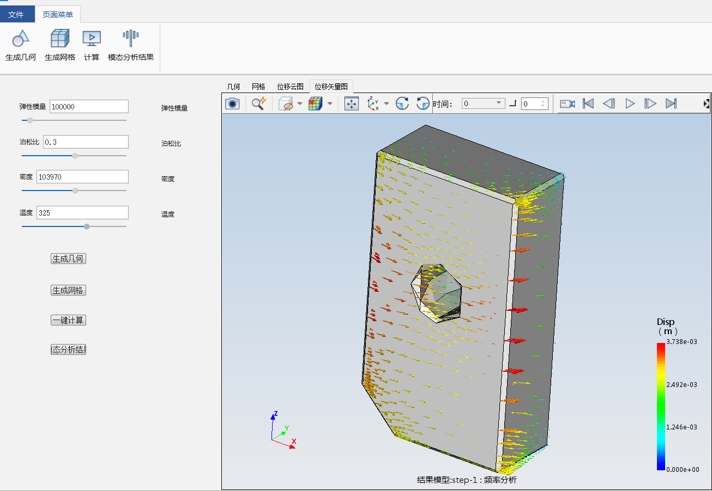This screenshot has width=712, height=491.
Task: Click the video camera record icon
Action: [568, 103]
